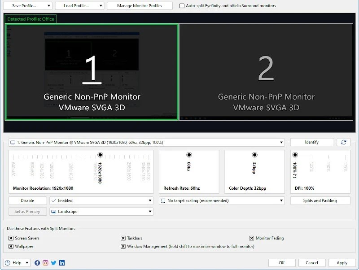This screenshot has height=270, width=359.
Task: Open DisplayFusion's Twitter page
Action: point(54,263)
